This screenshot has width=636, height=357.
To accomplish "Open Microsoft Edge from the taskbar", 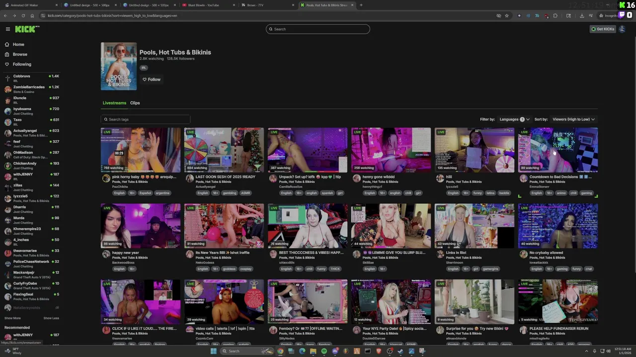I will (x=302, y=351).
